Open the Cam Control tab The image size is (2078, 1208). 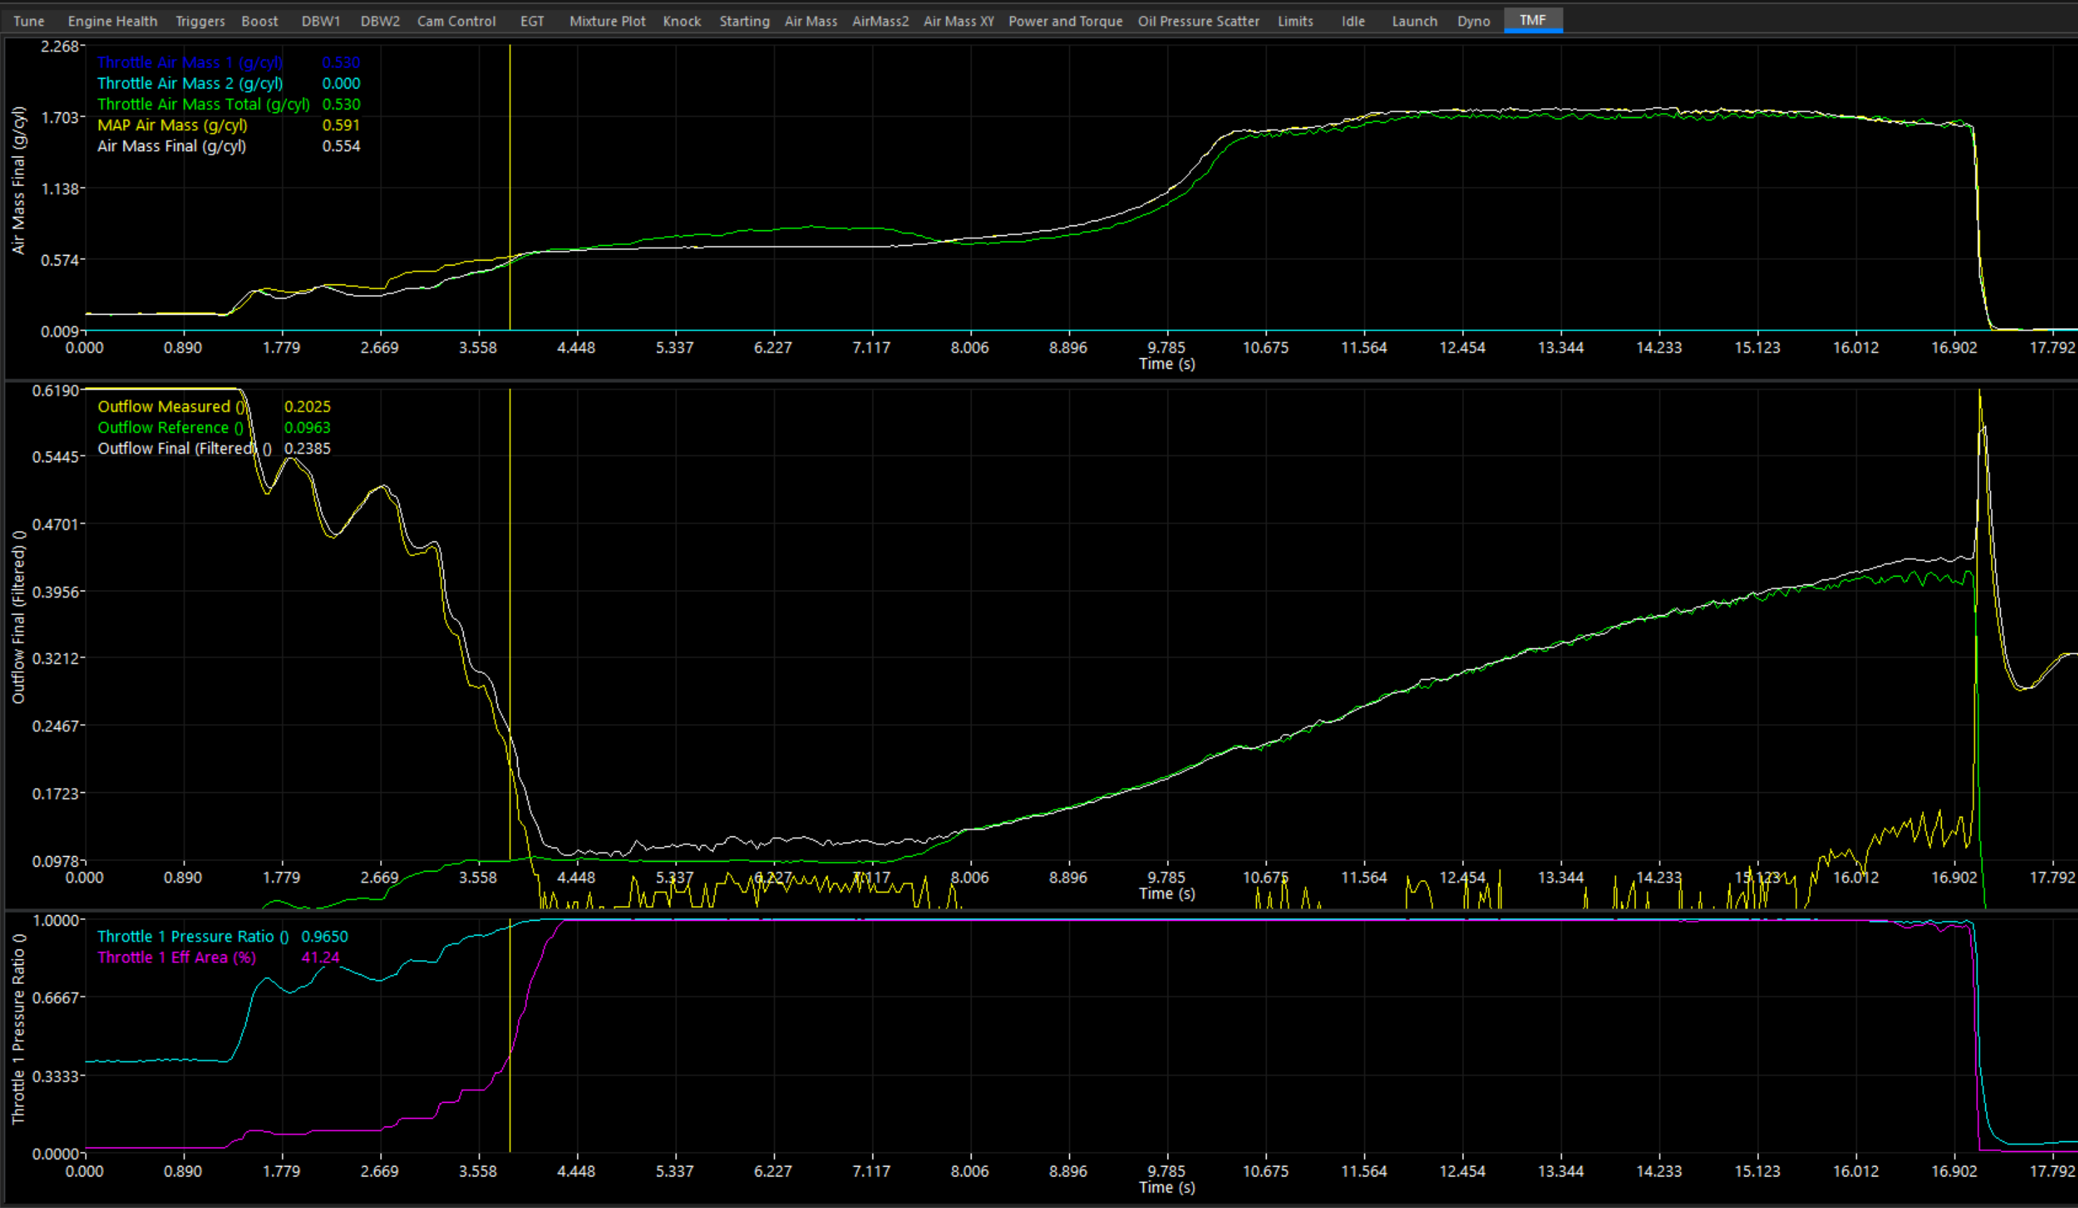[456, 20]
